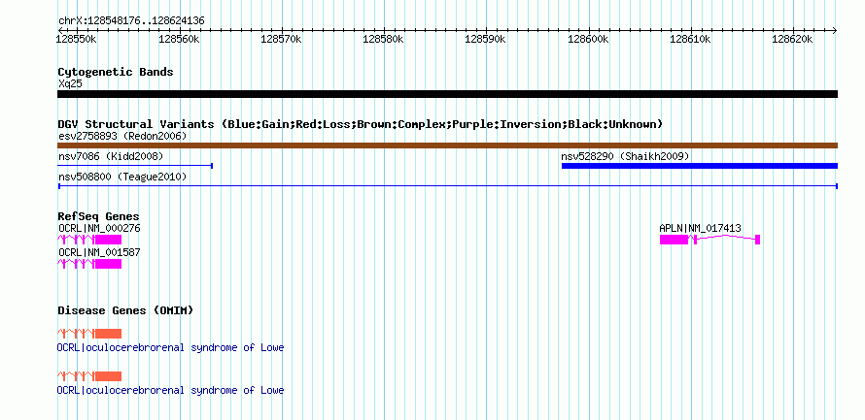Select the magenta OCRL NM_001587 gene glyph

[x=89, y=264]
